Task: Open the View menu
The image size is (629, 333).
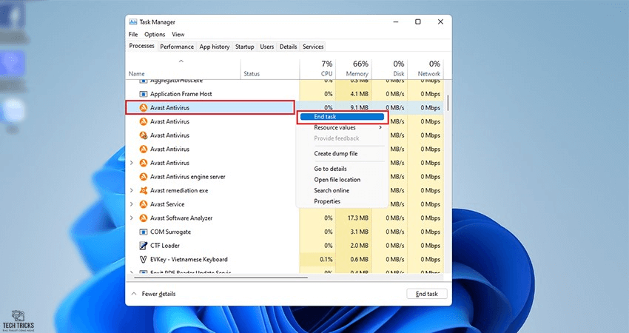Action: [178, 35]
